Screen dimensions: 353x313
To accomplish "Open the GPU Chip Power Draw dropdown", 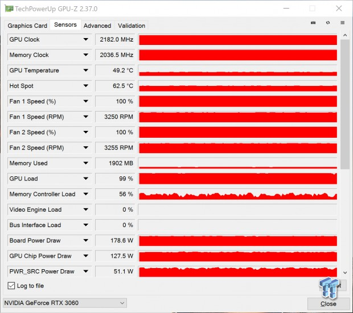I will pos(85,256).
